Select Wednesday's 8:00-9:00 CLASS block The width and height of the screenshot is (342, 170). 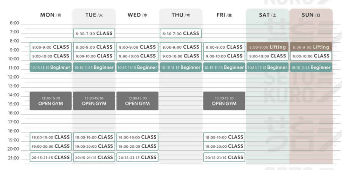pyautogui.click(x=137, y=47)
